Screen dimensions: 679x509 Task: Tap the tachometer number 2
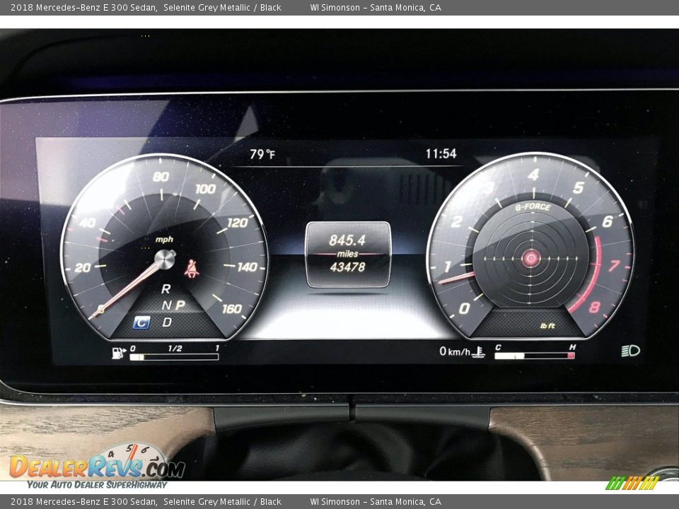456,221
